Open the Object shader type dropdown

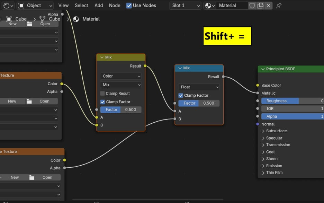tap(35, 6)
